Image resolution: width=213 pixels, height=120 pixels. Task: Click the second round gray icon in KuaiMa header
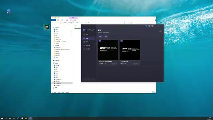152,26
